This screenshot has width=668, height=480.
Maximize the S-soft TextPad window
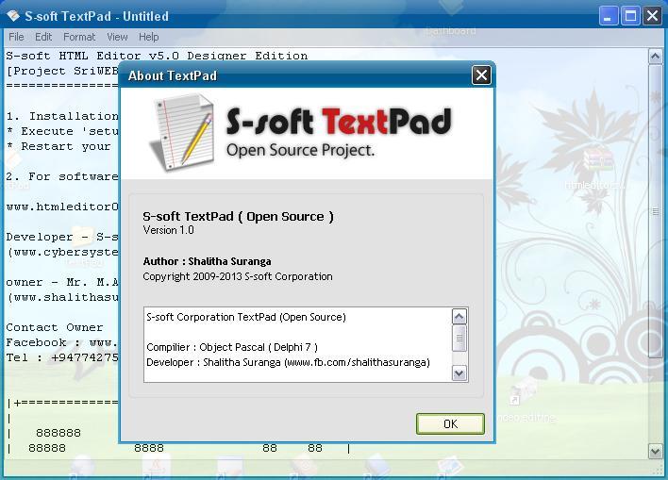pos(630,16)
